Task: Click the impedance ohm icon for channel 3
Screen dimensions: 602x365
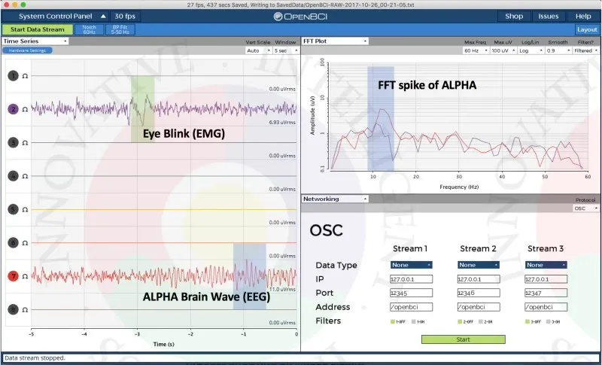Action: click(25, 142)
